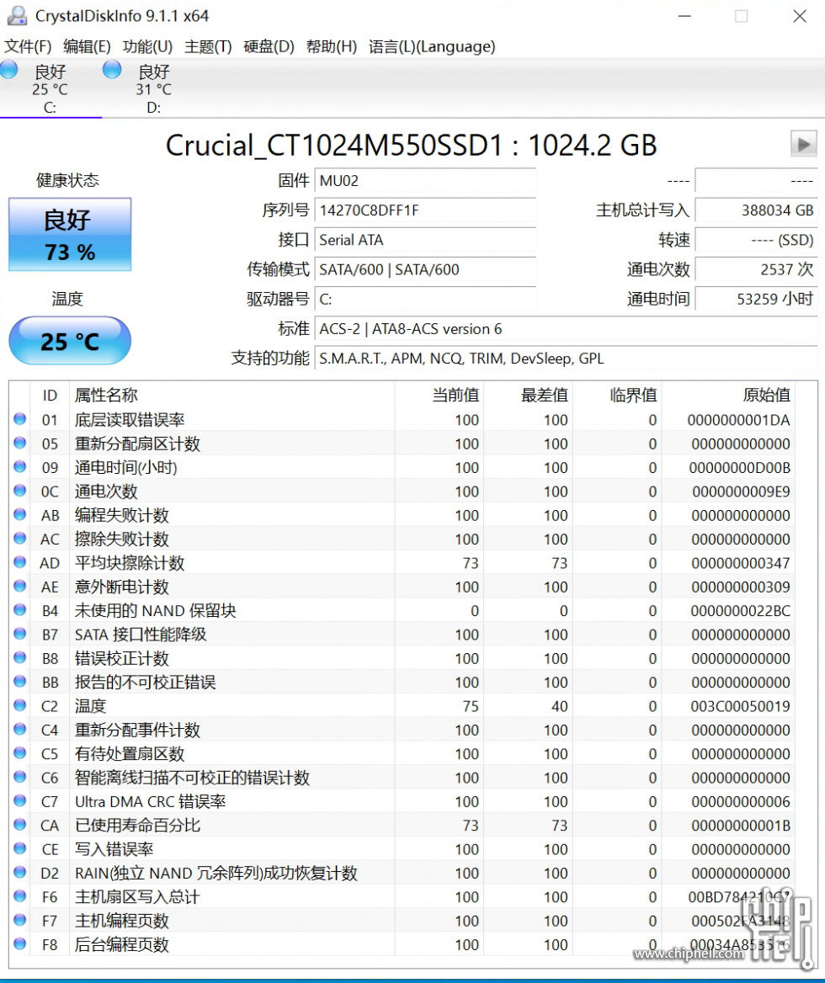
Task: Click the status dot for attribute C4
Action: coord(20,729)
